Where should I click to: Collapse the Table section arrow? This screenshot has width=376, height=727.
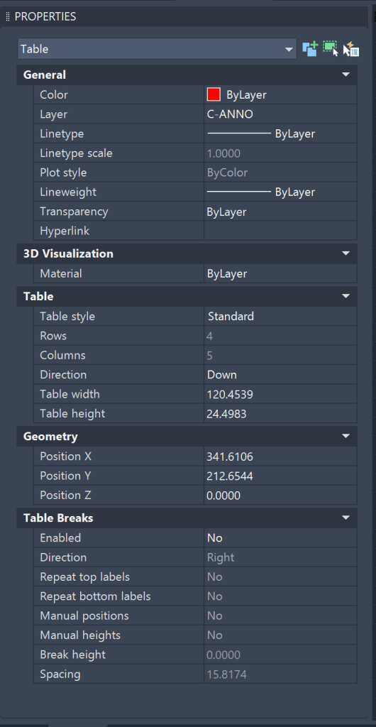click(x=345, y=296)
